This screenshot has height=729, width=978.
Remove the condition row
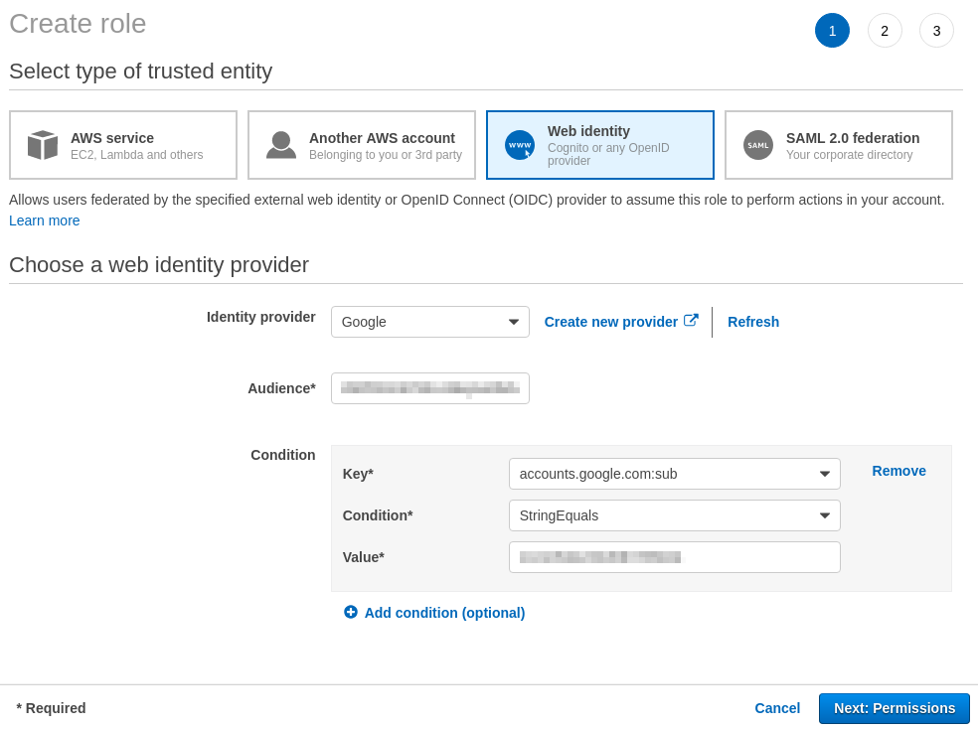point(898,471)
